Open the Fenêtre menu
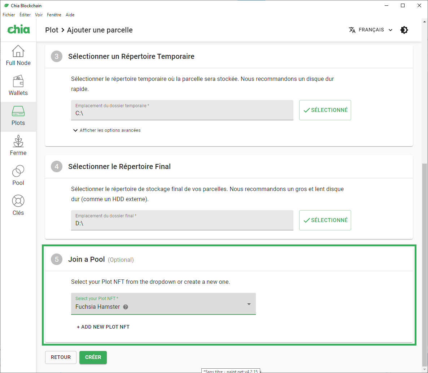428x373 pixels. [x=54, y=15]
